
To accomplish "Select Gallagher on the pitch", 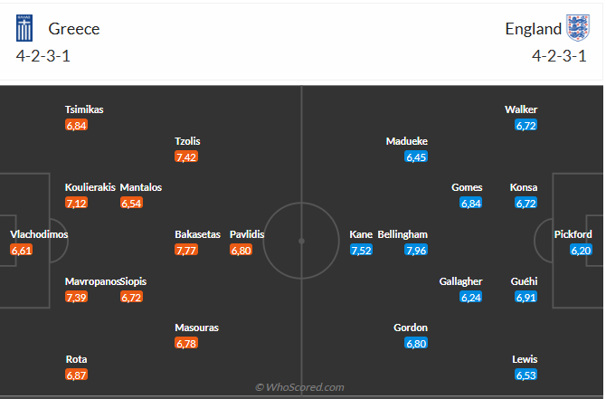I will (x=460, y=281).
